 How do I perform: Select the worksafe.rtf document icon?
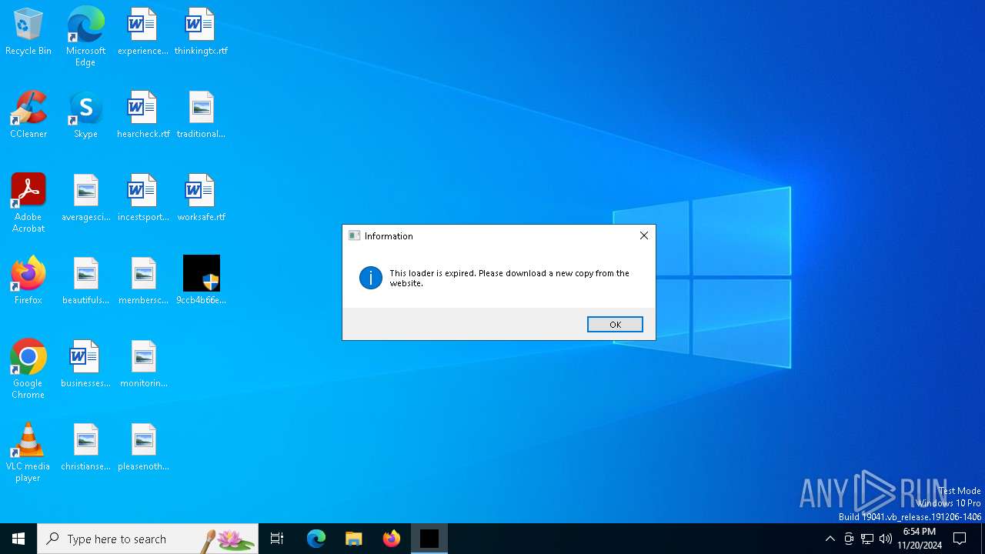[x=201, y=199]
